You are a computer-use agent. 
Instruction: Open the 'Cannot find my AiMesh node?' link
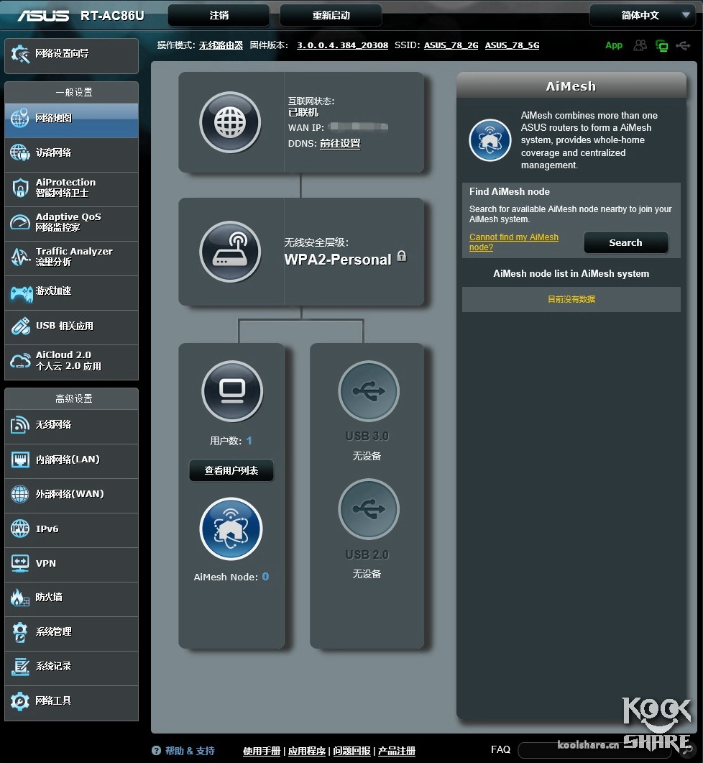click(x=514, y=242)
